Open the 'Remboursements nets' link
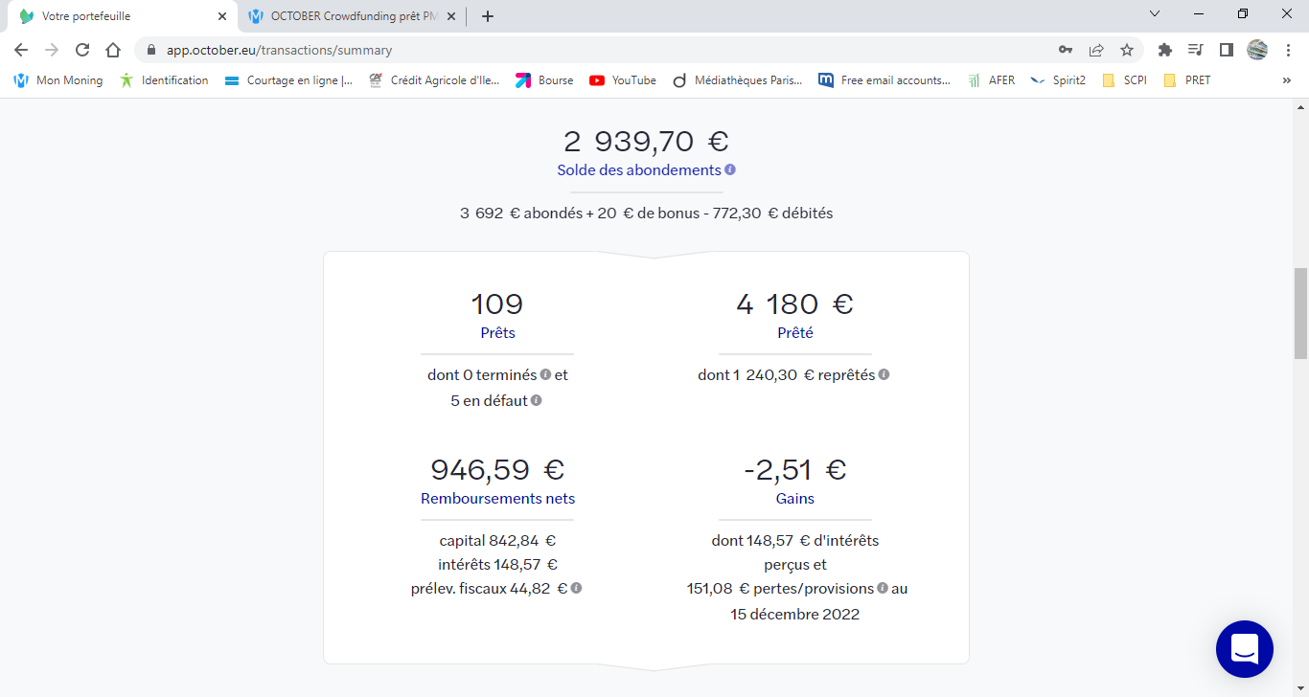Viewport: 1309px width, 697px height. 497,499
